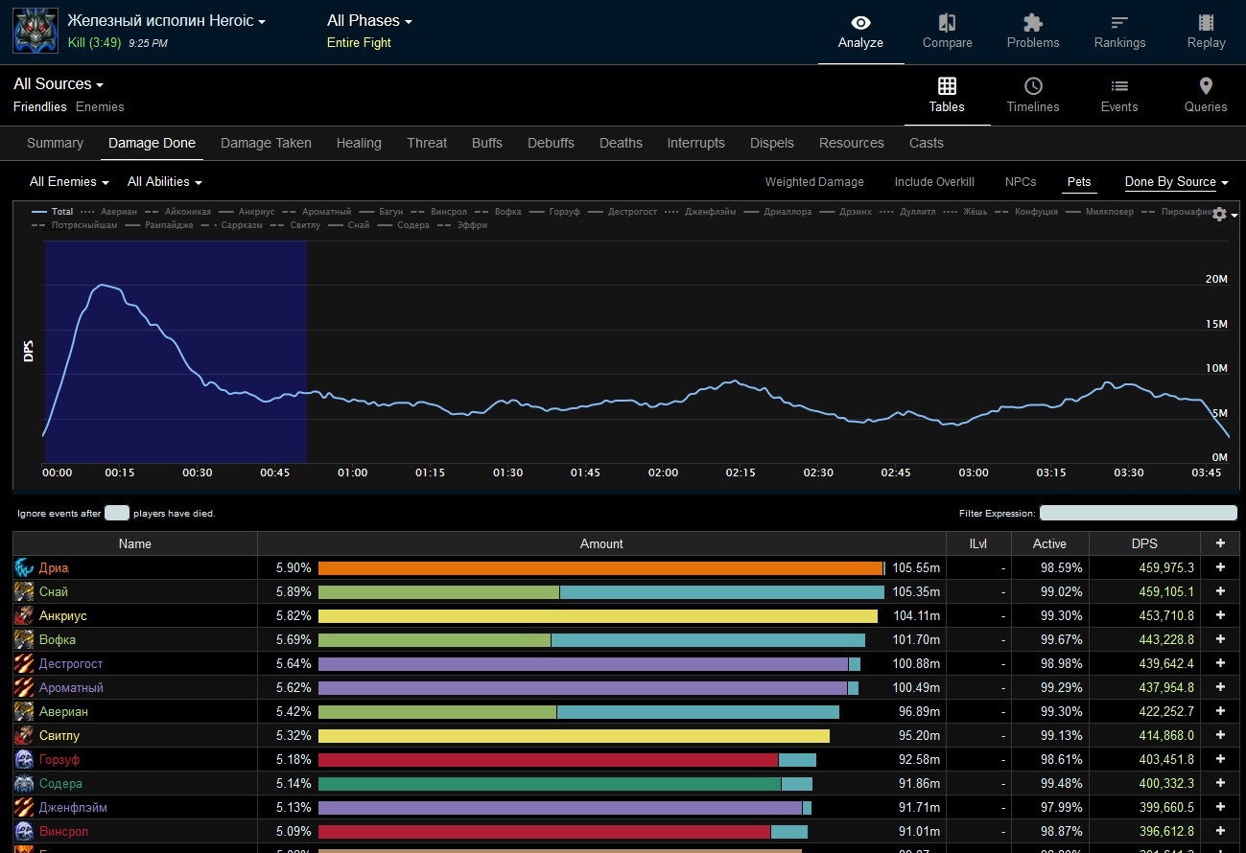Switch to the Damage Taken tab
The width and height of the screenshot is (1246, 853).
pos(266,143)
